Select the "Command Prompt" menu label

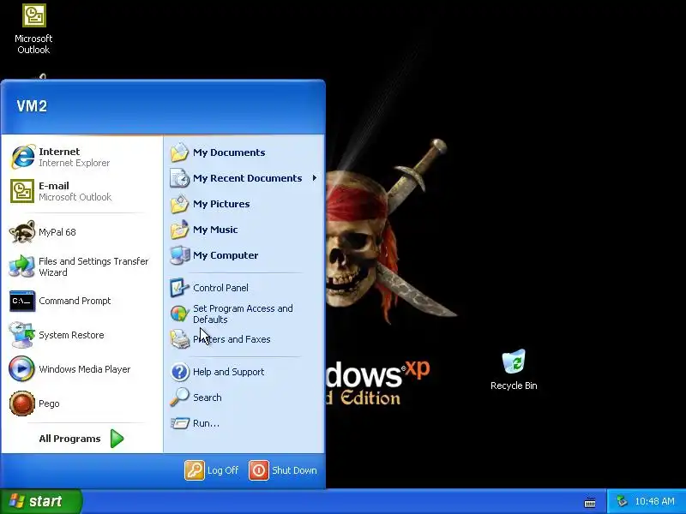[75, 301]
